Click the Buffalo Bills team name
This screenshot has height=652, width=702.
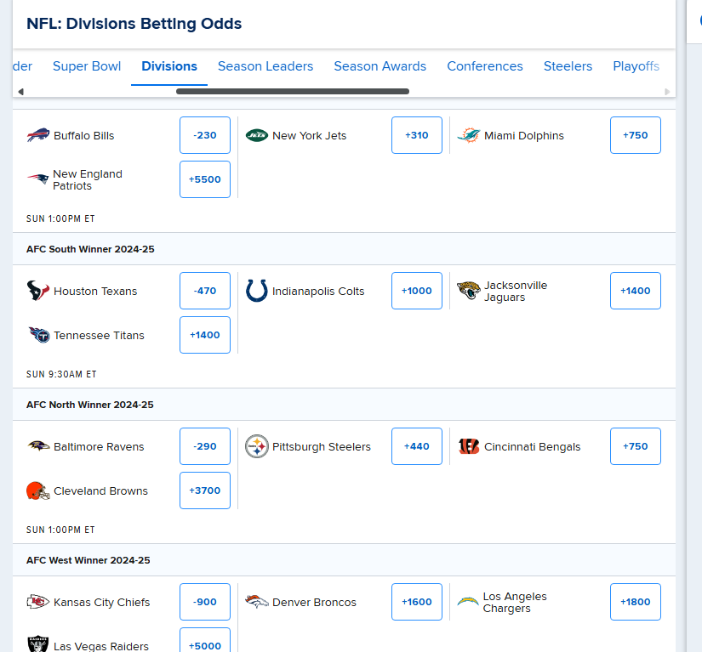pos(83,135)
